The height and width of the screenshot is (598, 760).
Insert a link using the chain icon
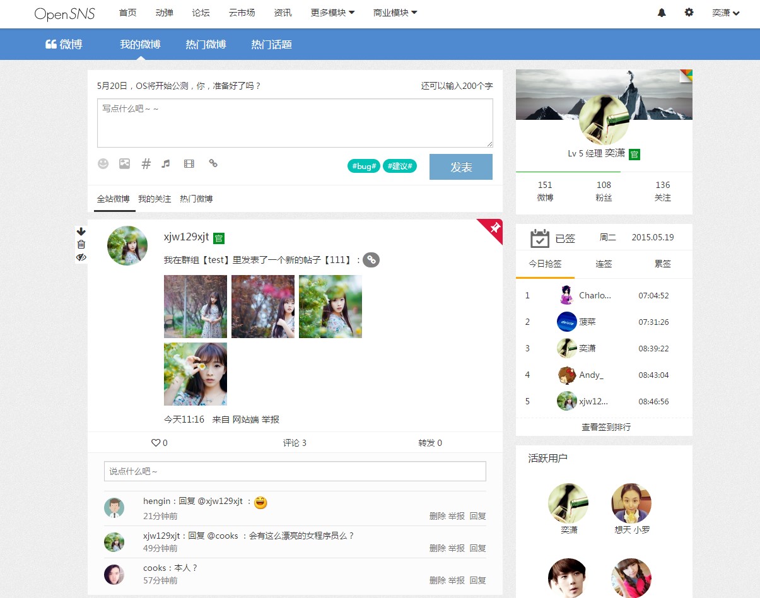(213, 163)
